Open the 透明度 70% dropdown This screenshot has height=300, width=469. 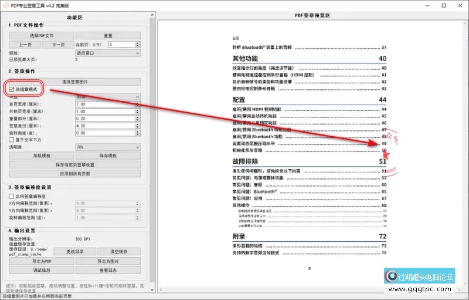pyautogui.click(x=108, y=147)
